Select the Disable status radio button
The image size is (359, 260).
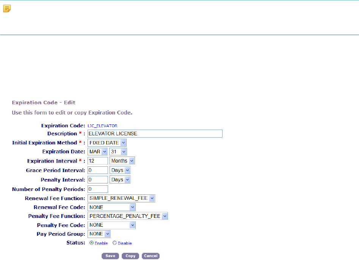[114, 243]
